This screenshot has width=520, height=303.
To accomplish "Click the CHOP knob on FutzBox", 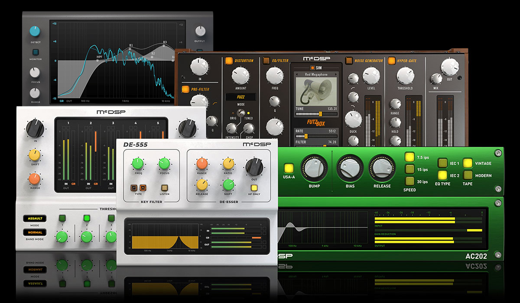I will 248,128.
